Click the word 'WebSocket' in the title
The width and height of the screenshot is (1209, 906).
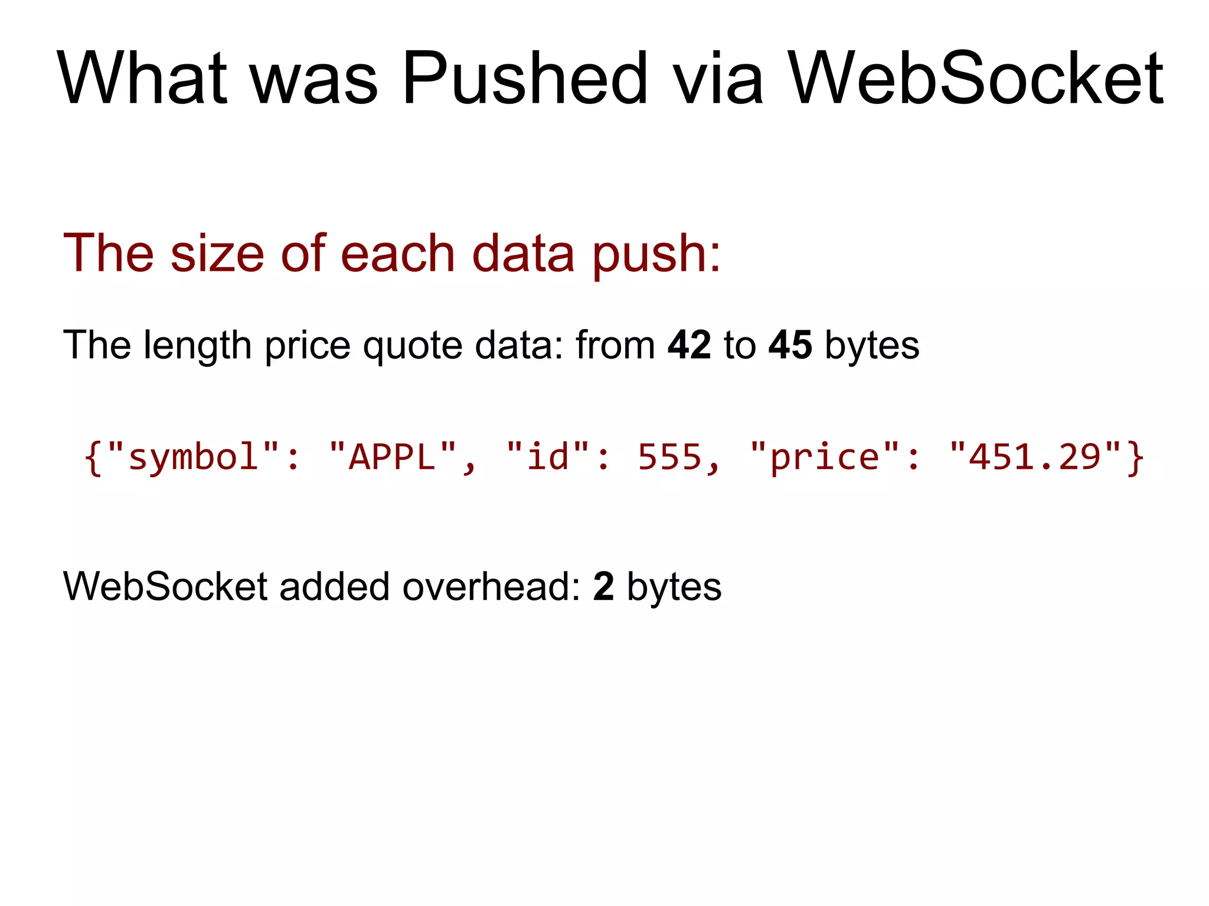(x=976, y=78)
